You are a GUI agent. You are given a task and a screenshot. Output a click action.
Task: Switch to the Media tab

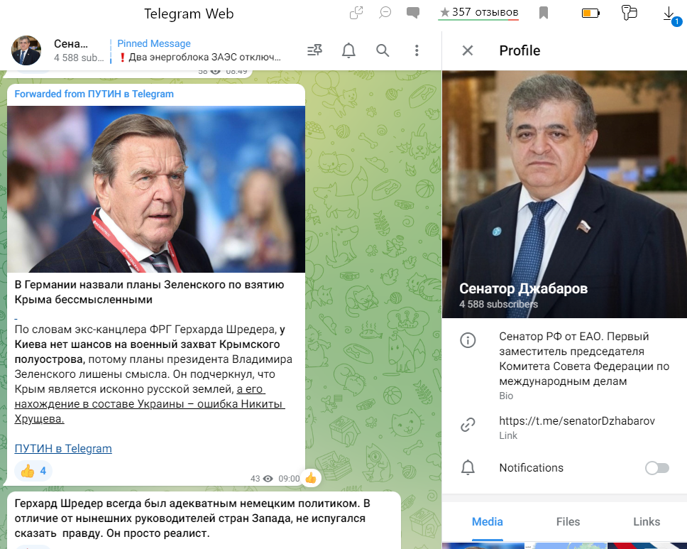tap(487, 521)
